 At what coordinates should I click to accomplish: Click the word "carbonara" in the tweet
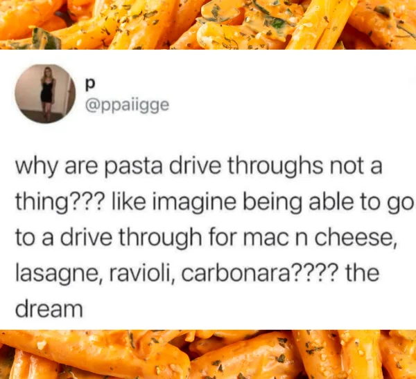point(236,274)
